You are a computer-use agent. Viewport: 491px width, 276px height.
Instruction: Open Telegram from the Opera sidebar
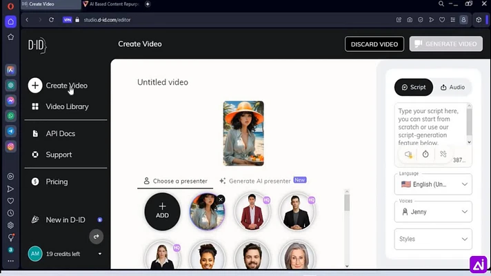tap(10, 131)
